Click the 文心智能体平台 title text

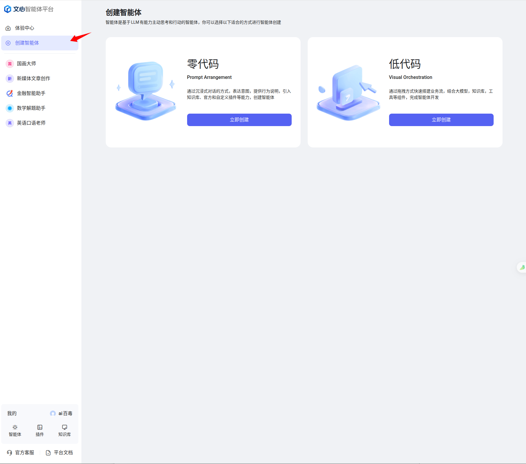(33, 9)
